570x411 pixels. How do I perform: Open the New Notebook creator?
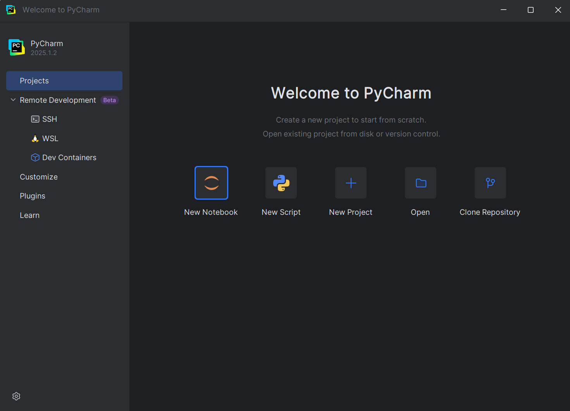[x=211, y=183]
